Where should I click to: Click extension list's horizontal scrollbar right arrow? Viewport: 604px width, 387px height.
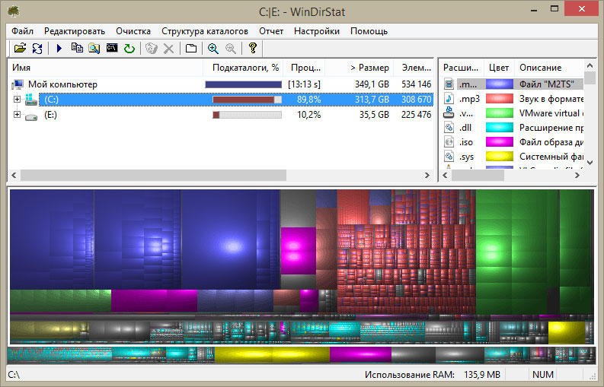coord(577,176)
